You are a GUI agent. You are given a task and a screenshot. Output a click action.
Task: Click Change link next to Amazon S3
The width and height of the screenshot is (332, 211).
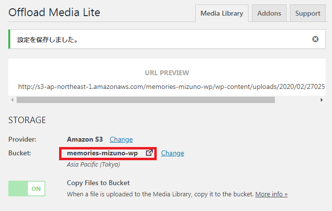[x=121, y=139]
